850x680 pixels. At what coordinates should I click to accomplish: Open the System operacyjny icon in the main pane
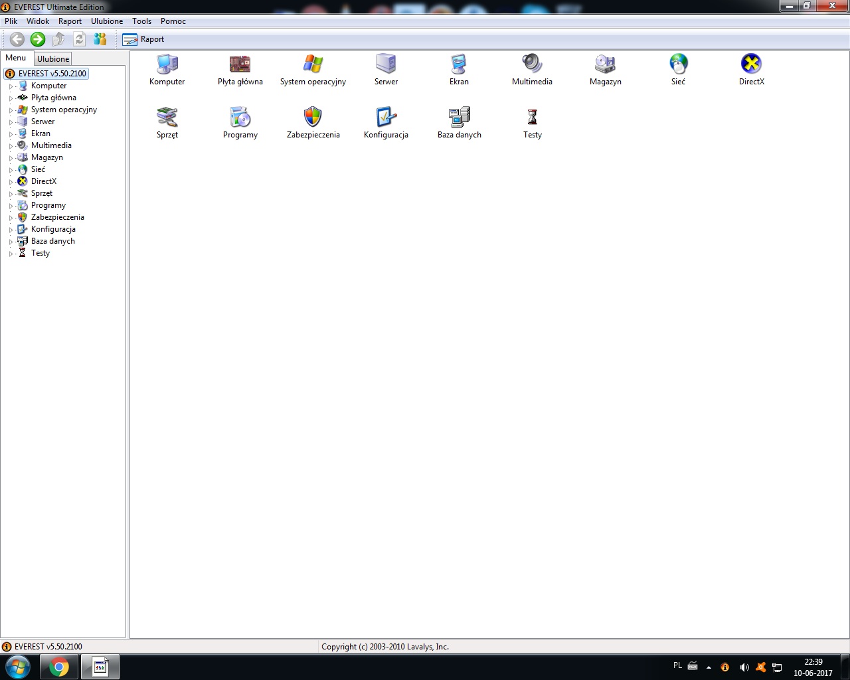(x=313, y=64)
